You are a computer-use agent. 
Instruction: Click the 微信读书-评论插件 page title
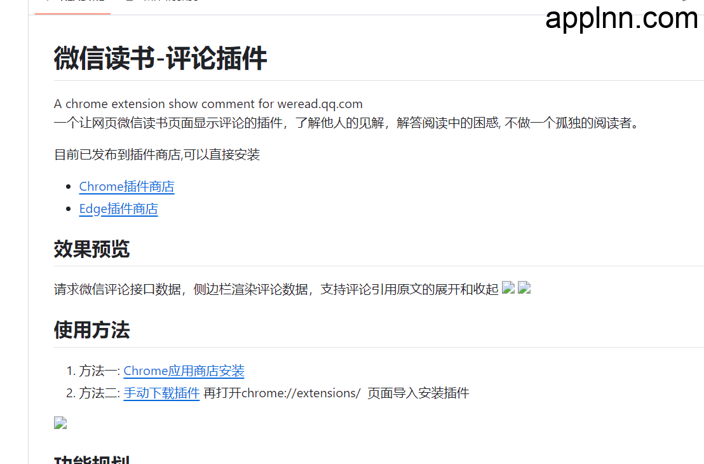pos(160,58)
